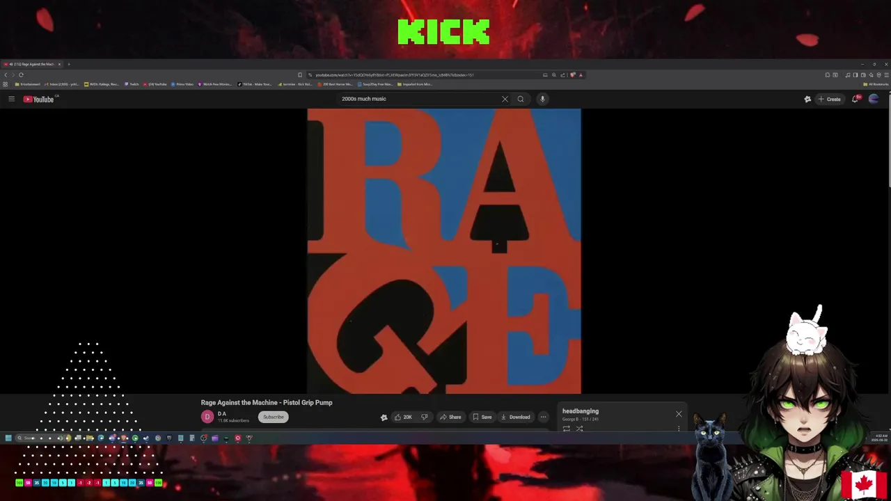Go forward with the browser forward arrow
Screen dimensions: 891x501
click(13, 74)
